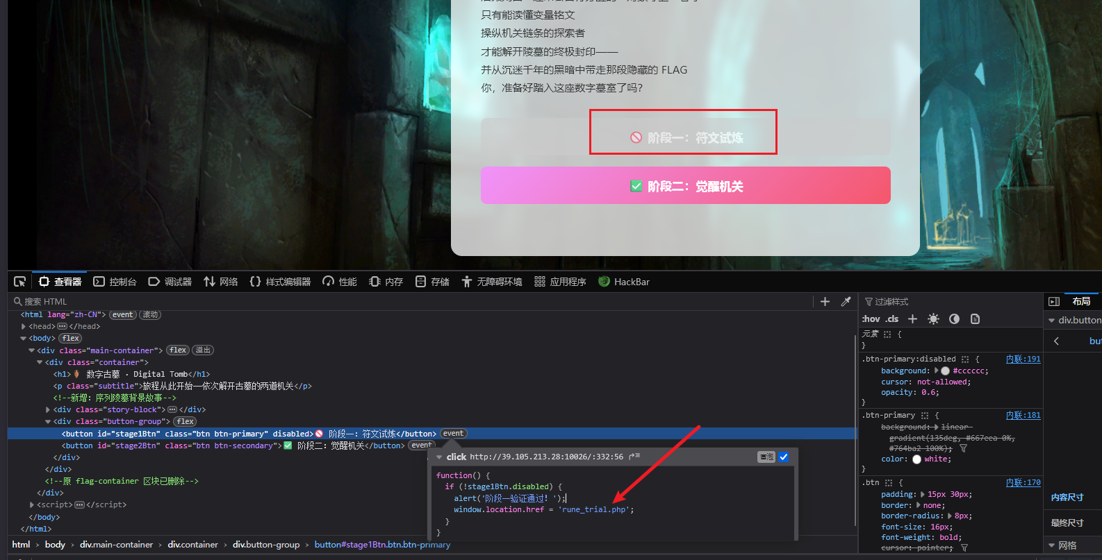Toggle light color scheme simulation
Screen dimensions: 1102x560
coord(933,319)
